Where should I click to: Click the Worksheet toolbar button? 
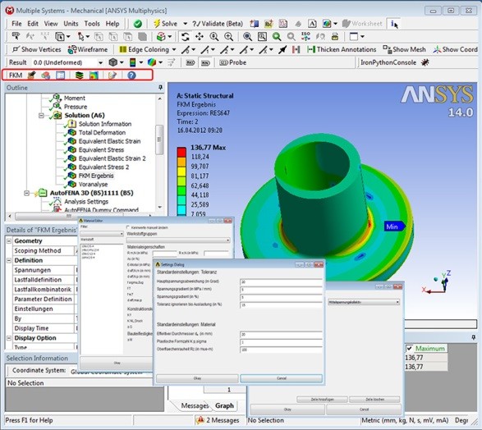pos(362,24)
